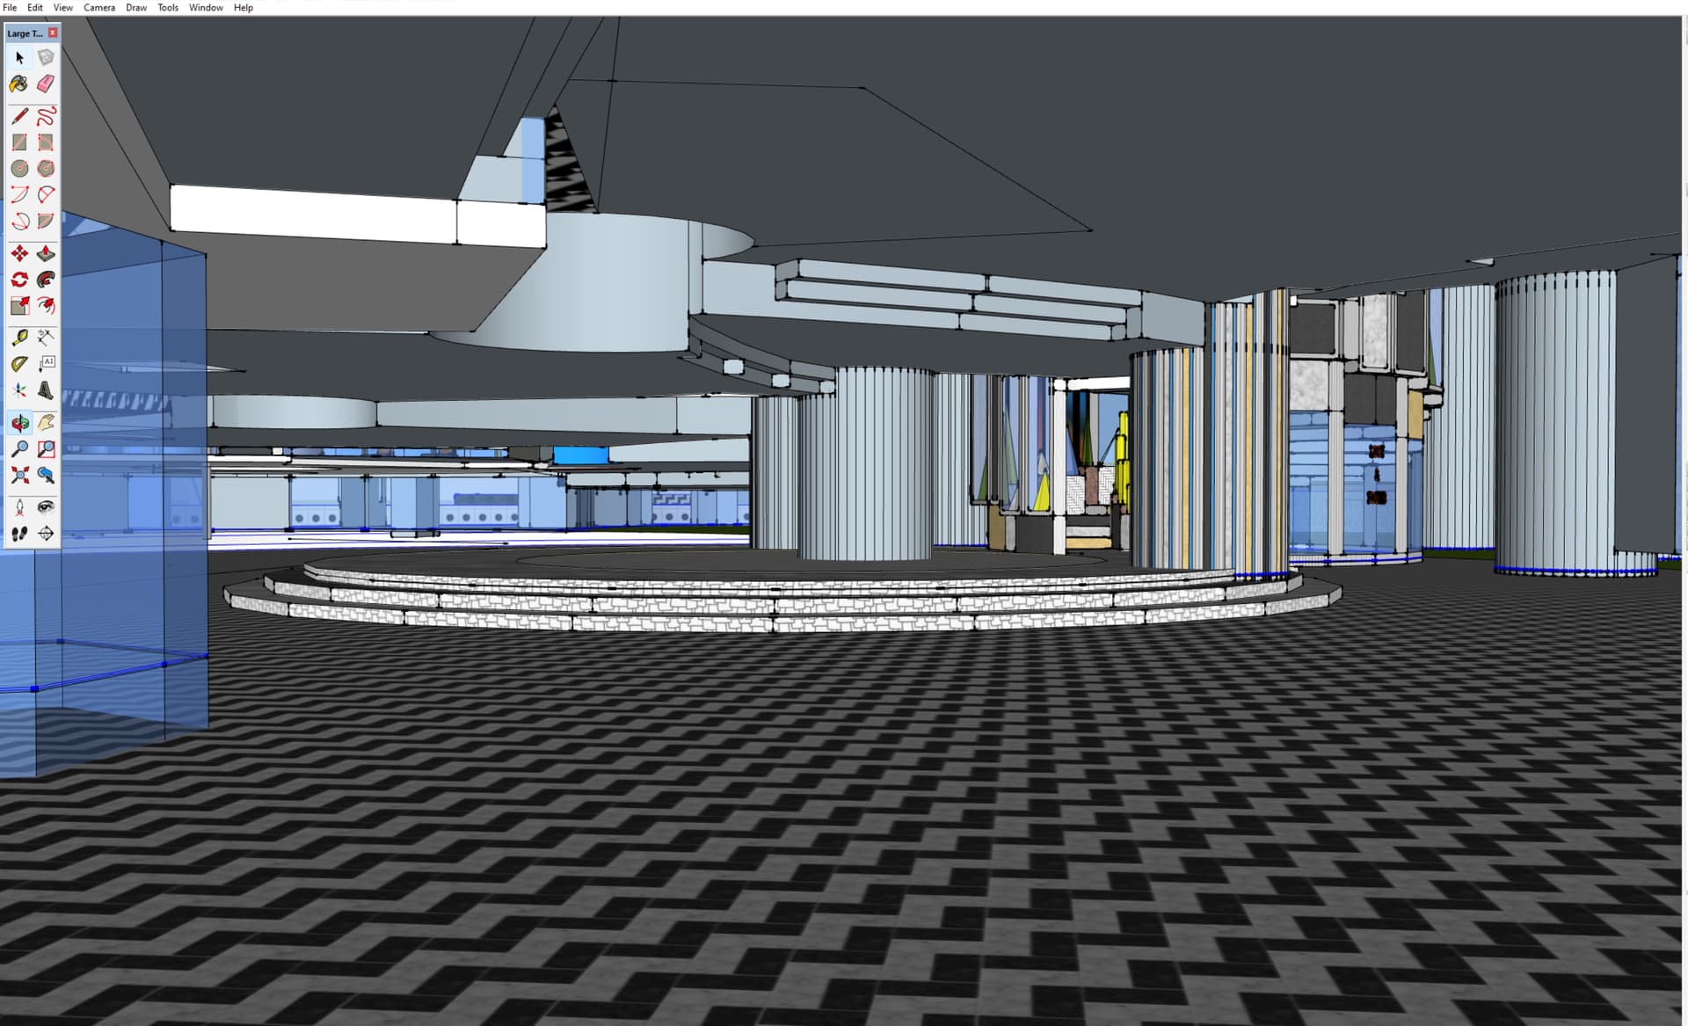Select the Orbit camera tool
The width and height of the screenshot is (1688, 1026).
(x=19, y=423)
